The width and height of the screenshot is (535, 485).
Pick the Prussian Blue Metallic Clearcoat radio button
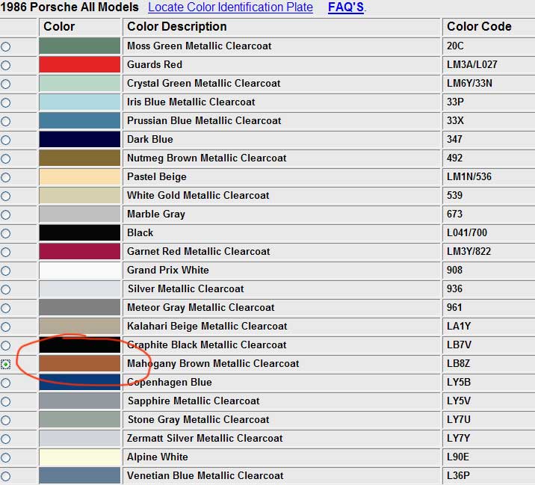[x=5, y=122]
